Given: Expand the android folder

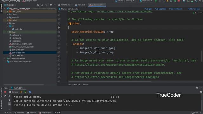Looking at the screenshot, I should point(7,17).
